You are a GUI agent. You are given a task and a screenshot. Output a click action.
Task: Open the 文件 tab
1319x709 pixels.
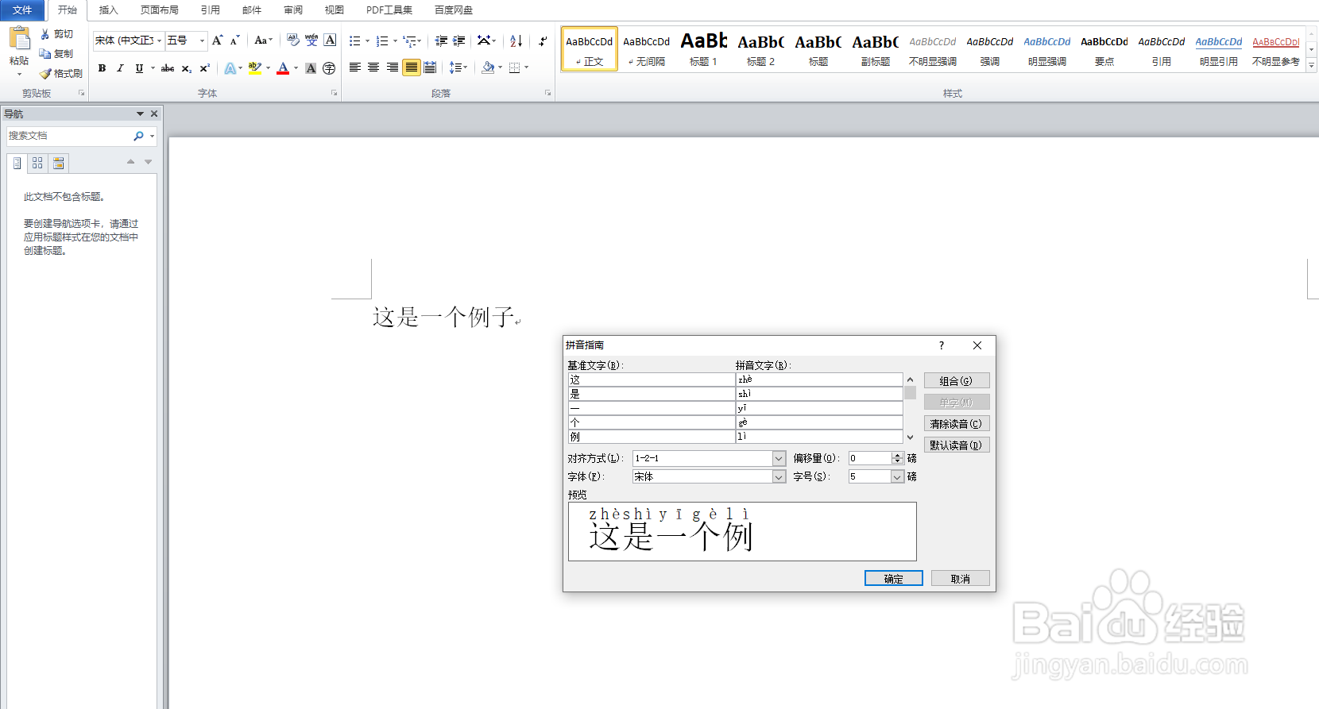point(22,10)
